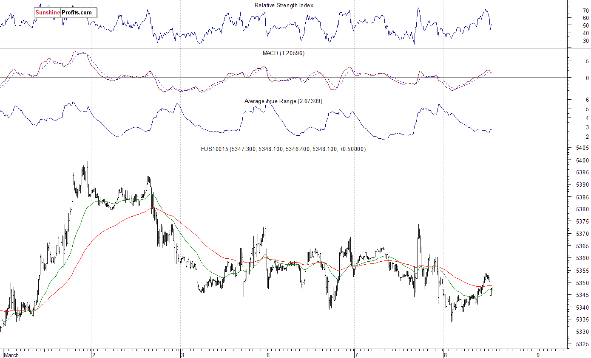Click the 5325 price axis value
The height and width of the screenshot is (358, 591).
click(582, 344)
